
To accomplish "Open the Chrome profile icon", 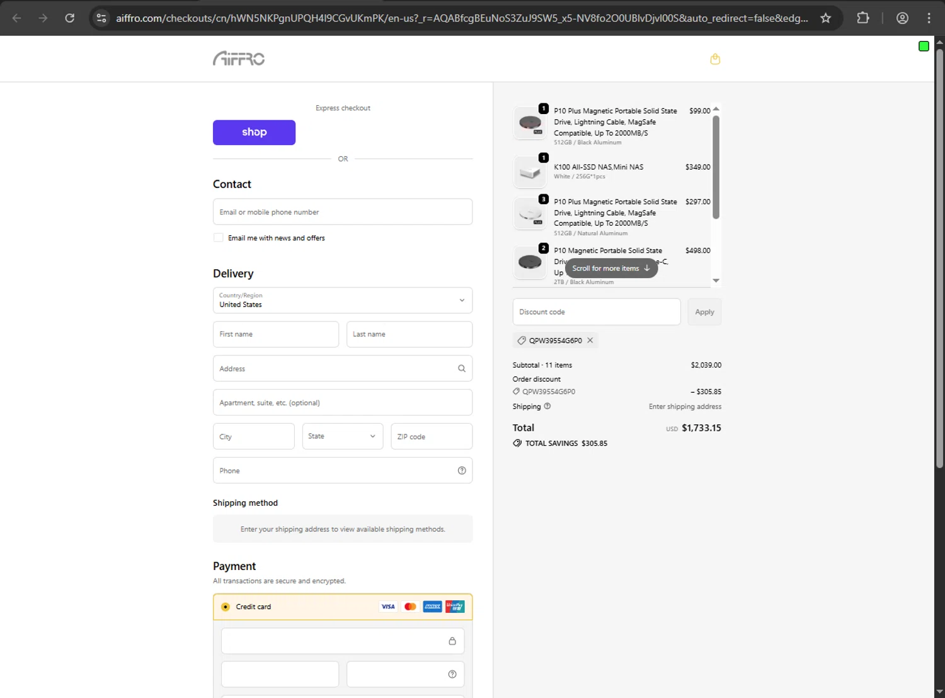I will point(902,18).
